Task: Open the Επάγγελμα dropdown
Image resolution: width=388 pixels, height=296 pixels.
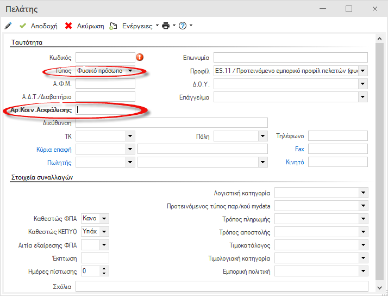Action: 363,97
